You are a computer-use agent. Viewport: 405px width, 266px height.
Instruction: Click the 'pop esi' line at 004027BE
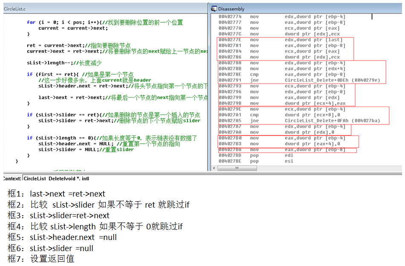(256, 161)
